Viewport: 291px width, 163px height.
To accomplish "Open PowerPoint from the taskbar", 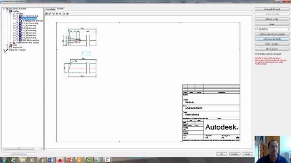I will (70, 160).
